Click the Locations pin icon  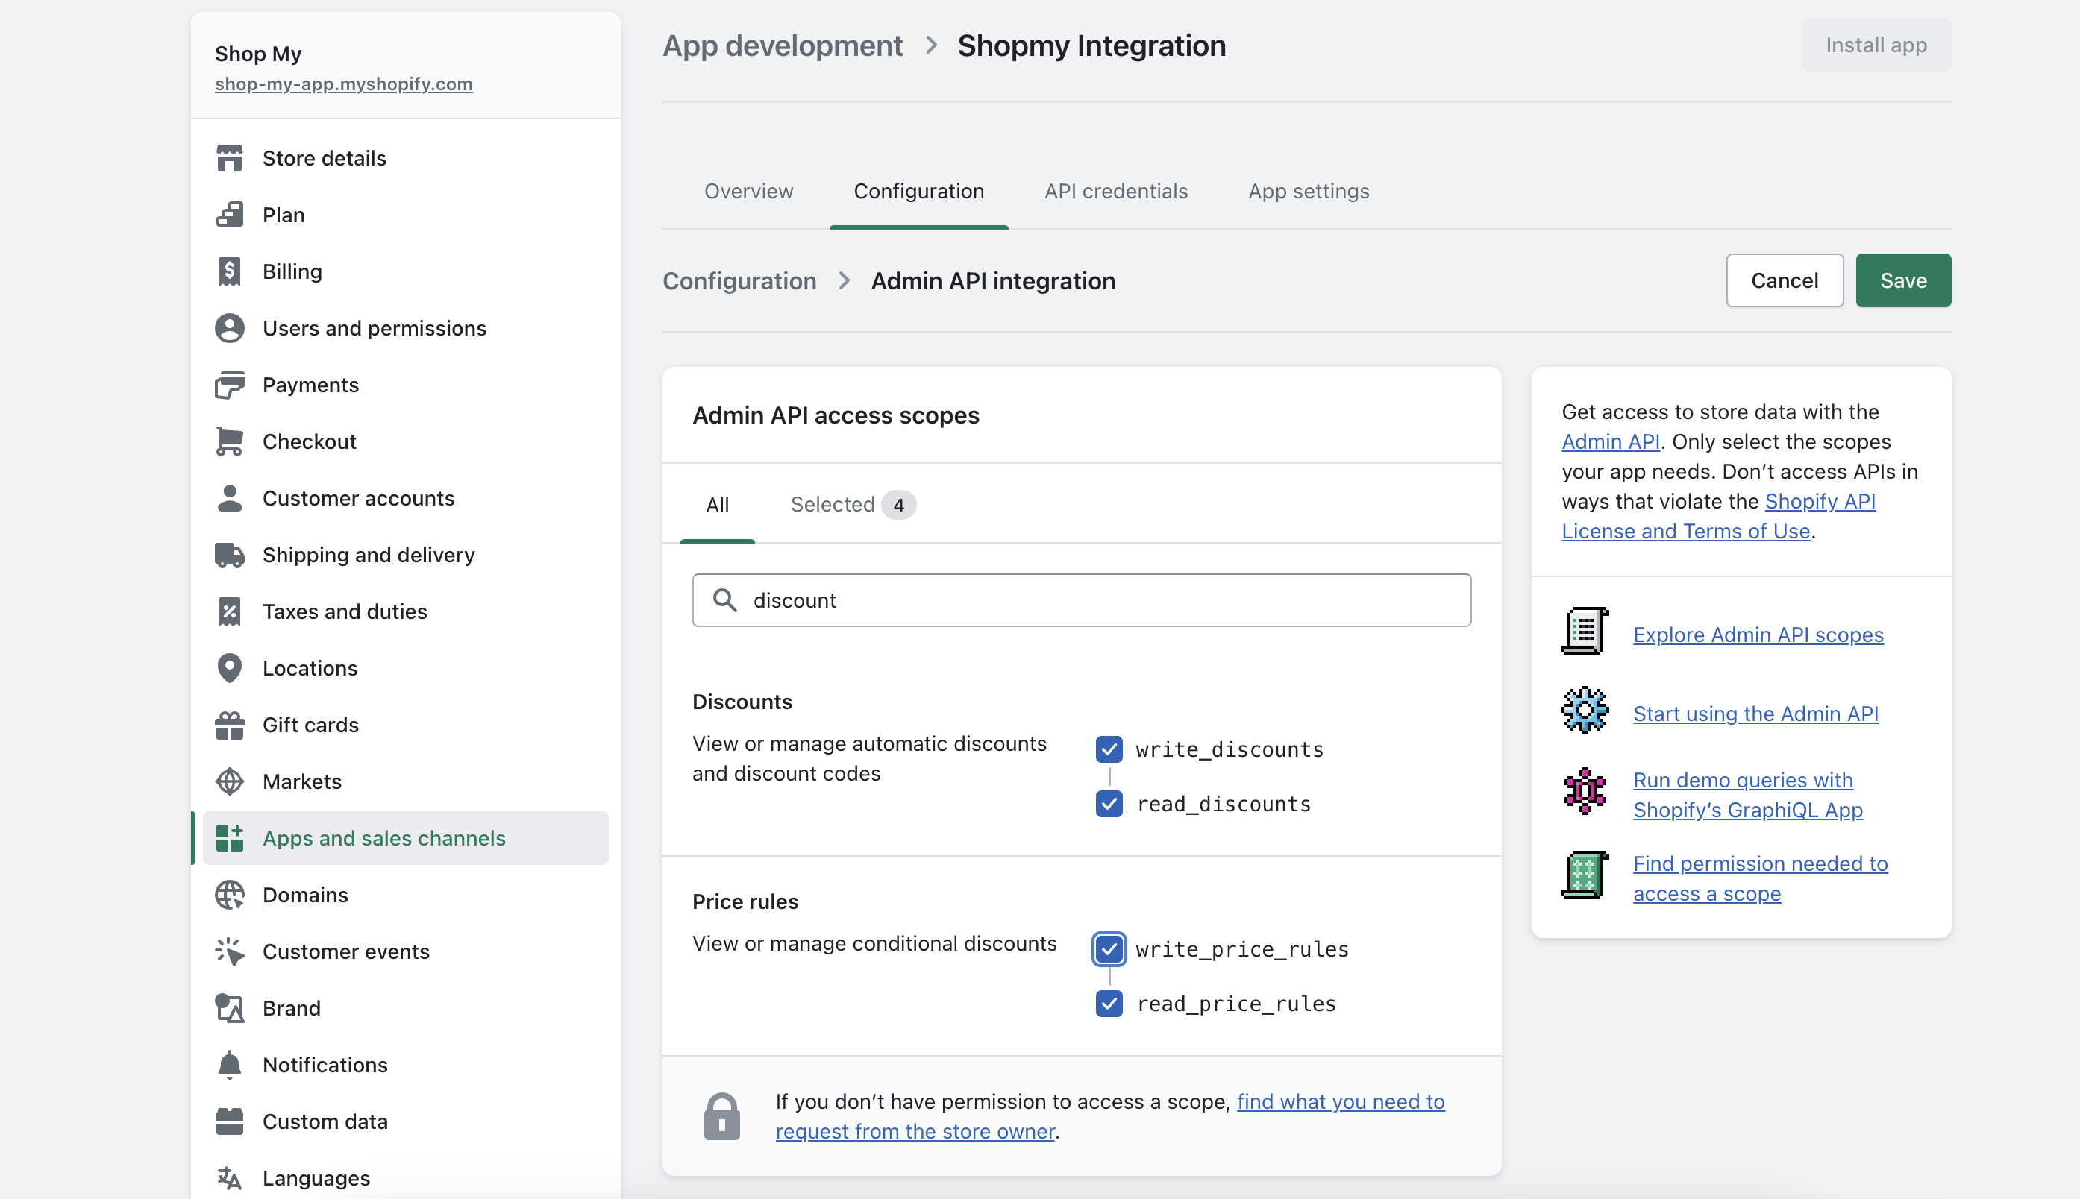[x=229, y=668]
